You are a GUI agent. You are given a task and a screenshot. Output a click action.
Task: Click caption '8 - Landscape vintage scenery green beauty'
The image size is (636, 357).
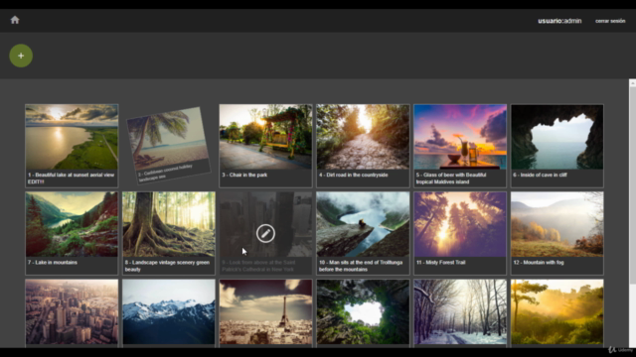(x=167, y=266)
